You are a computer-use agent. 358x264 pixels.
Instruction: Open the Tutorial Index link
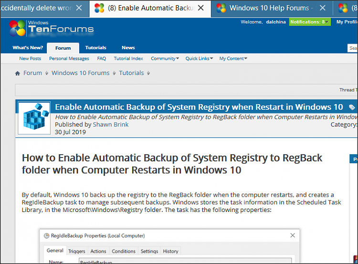pos(128,58)
